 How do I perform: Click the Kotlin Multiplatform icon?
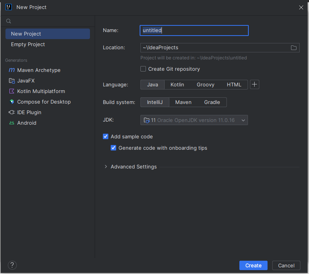pos(12,91)
